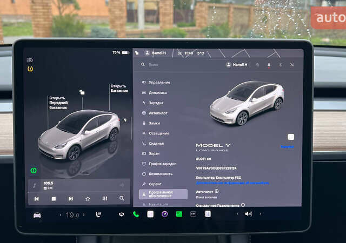Tap the white square icon above name link

(x=291, y=137)
